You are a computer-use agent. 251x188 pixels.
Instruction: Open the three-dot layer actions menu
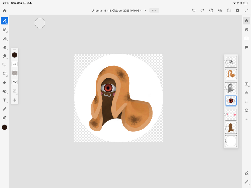(246, 119)
